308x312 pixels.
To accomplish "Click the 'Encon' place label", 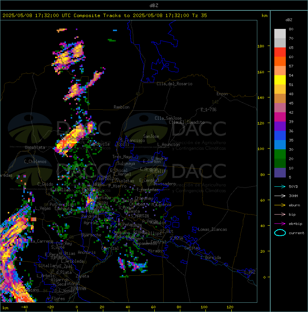I will click(222, 94).
